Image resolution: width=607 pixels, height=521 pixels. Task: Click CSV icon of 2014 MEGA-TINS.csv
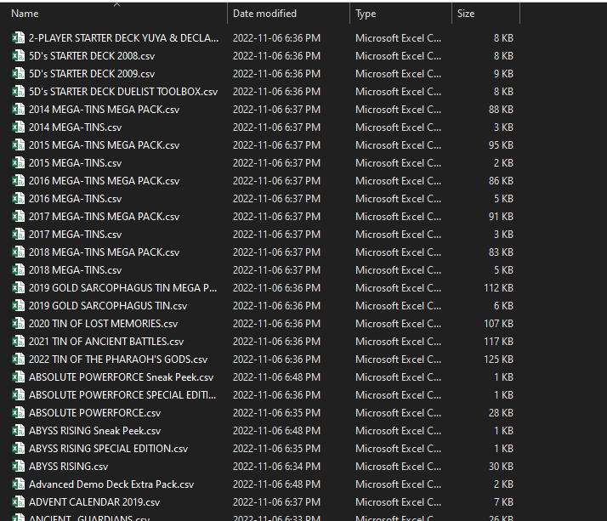click(x=18, y=127)
